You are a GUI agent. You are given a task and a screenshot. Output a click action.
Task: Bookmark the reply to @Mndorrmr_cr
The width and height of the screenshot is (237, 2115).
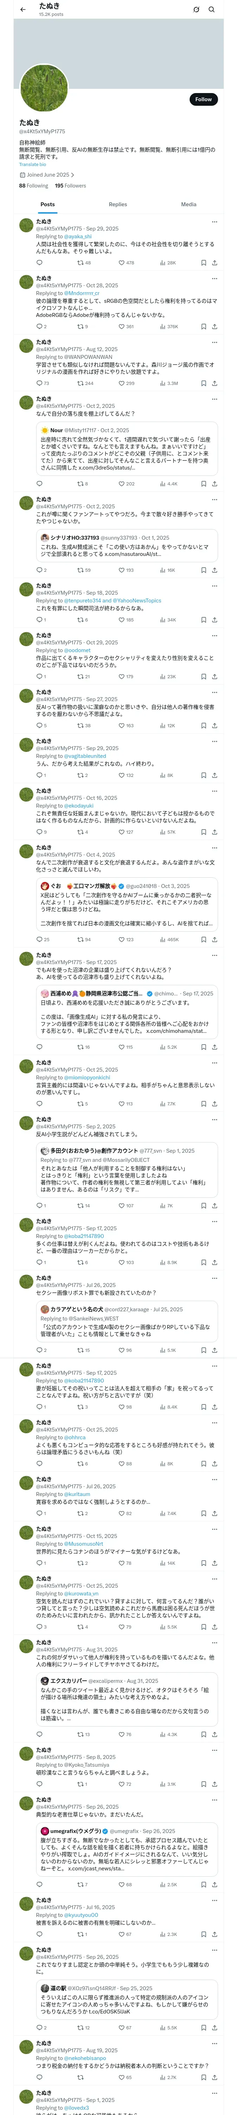pos(204,327)
